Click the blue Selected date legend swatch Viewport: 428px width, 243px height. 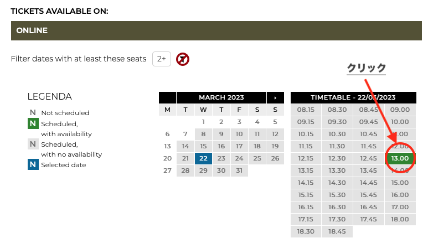(x=33, y=164)
